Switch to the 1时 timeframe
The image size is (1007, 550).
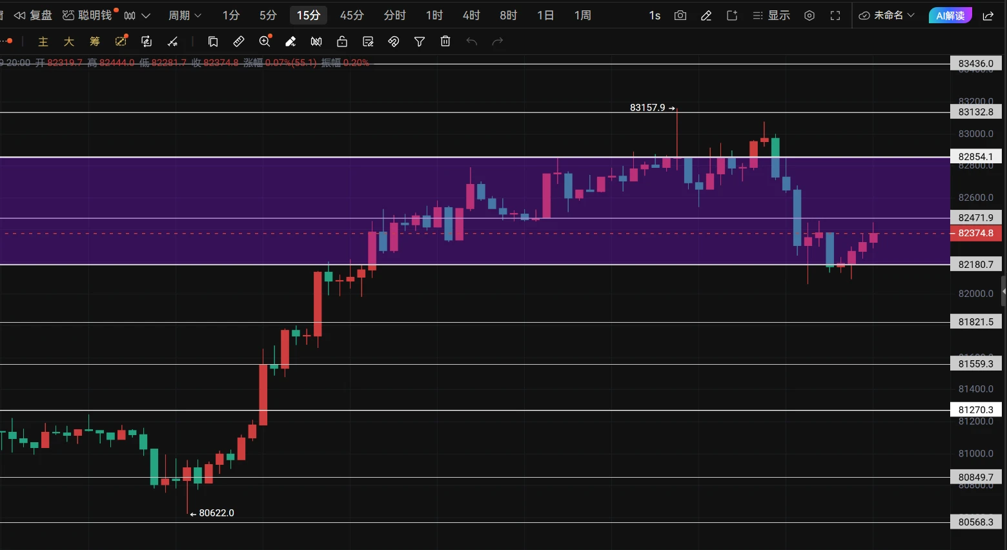click(x=434, y=15)
